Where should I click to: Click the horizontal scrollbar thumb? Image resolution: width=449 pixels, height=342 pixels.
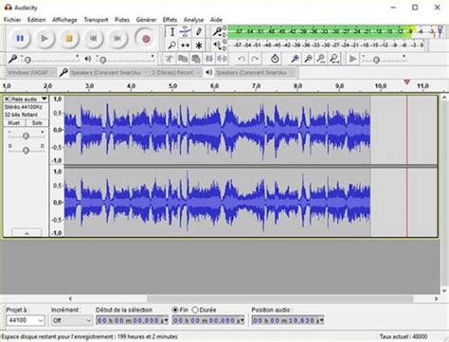(x=280, y=298)
